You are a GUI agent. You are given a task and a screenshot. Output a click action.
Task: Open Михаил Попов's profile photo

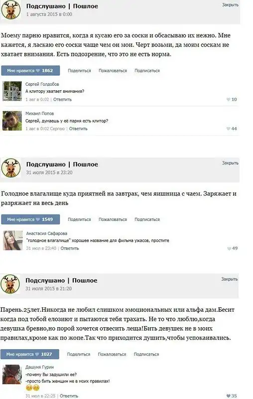point(12,121)
